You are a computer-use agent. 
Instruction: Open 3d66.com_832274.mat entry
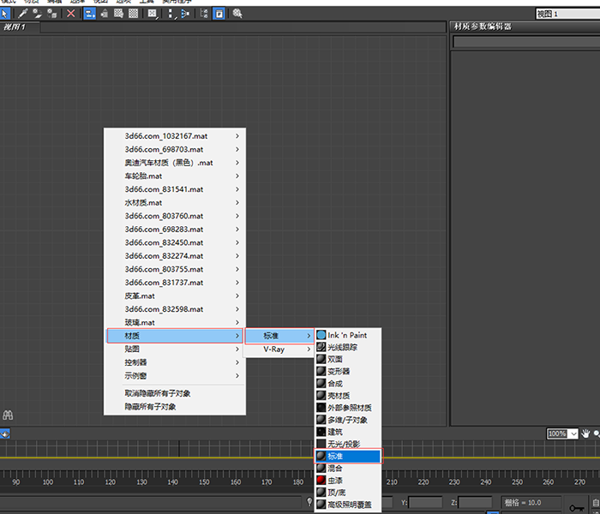tap(175, 256)
